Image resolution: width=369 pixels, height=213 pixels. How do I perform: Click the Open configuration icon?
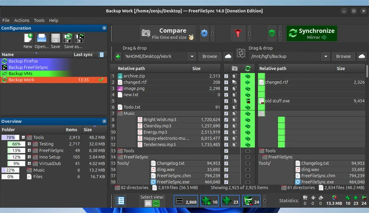pyautogui.click(x=41, y=38)
